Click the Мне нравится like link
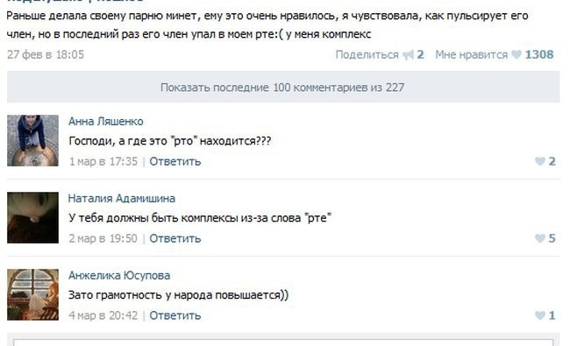Image resolution: width=570 pixels, height=346 pixels. coord(472,54)
